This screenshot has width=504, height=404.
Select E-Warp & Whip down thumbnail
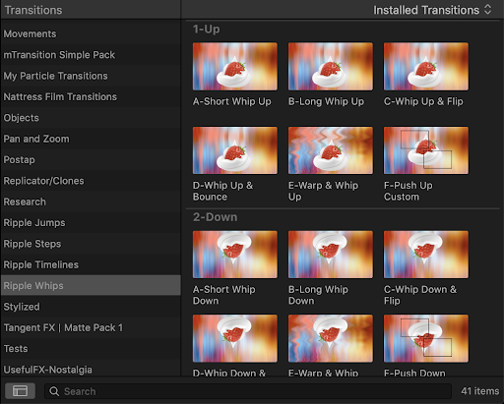click(331, 338)
